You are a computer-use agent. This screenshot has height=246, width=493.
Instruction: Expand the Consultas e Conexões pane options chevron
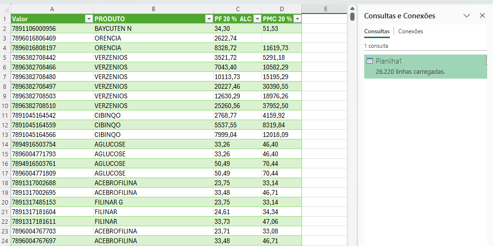467,16
